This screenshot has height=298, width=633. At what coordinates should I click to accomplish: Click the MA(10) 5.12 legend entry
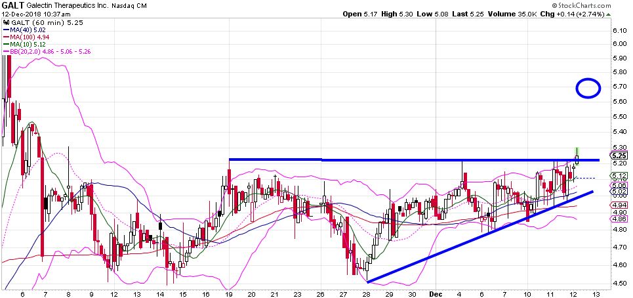(x=26, y=45)
